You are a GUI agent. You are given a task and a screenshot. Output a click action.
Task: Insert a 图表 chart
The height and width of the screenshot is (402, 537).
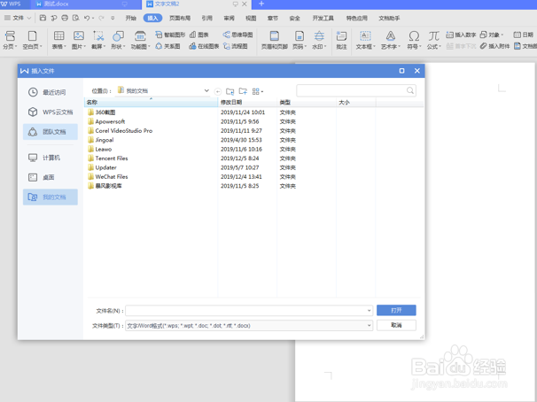coord(199,35)
